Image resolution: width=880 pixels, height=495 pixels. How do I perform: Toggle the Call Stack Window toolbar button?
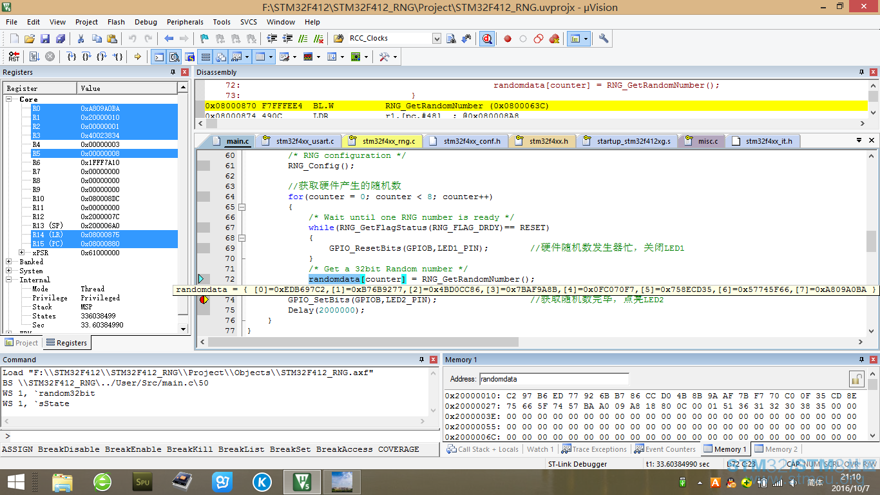(220, 57)
